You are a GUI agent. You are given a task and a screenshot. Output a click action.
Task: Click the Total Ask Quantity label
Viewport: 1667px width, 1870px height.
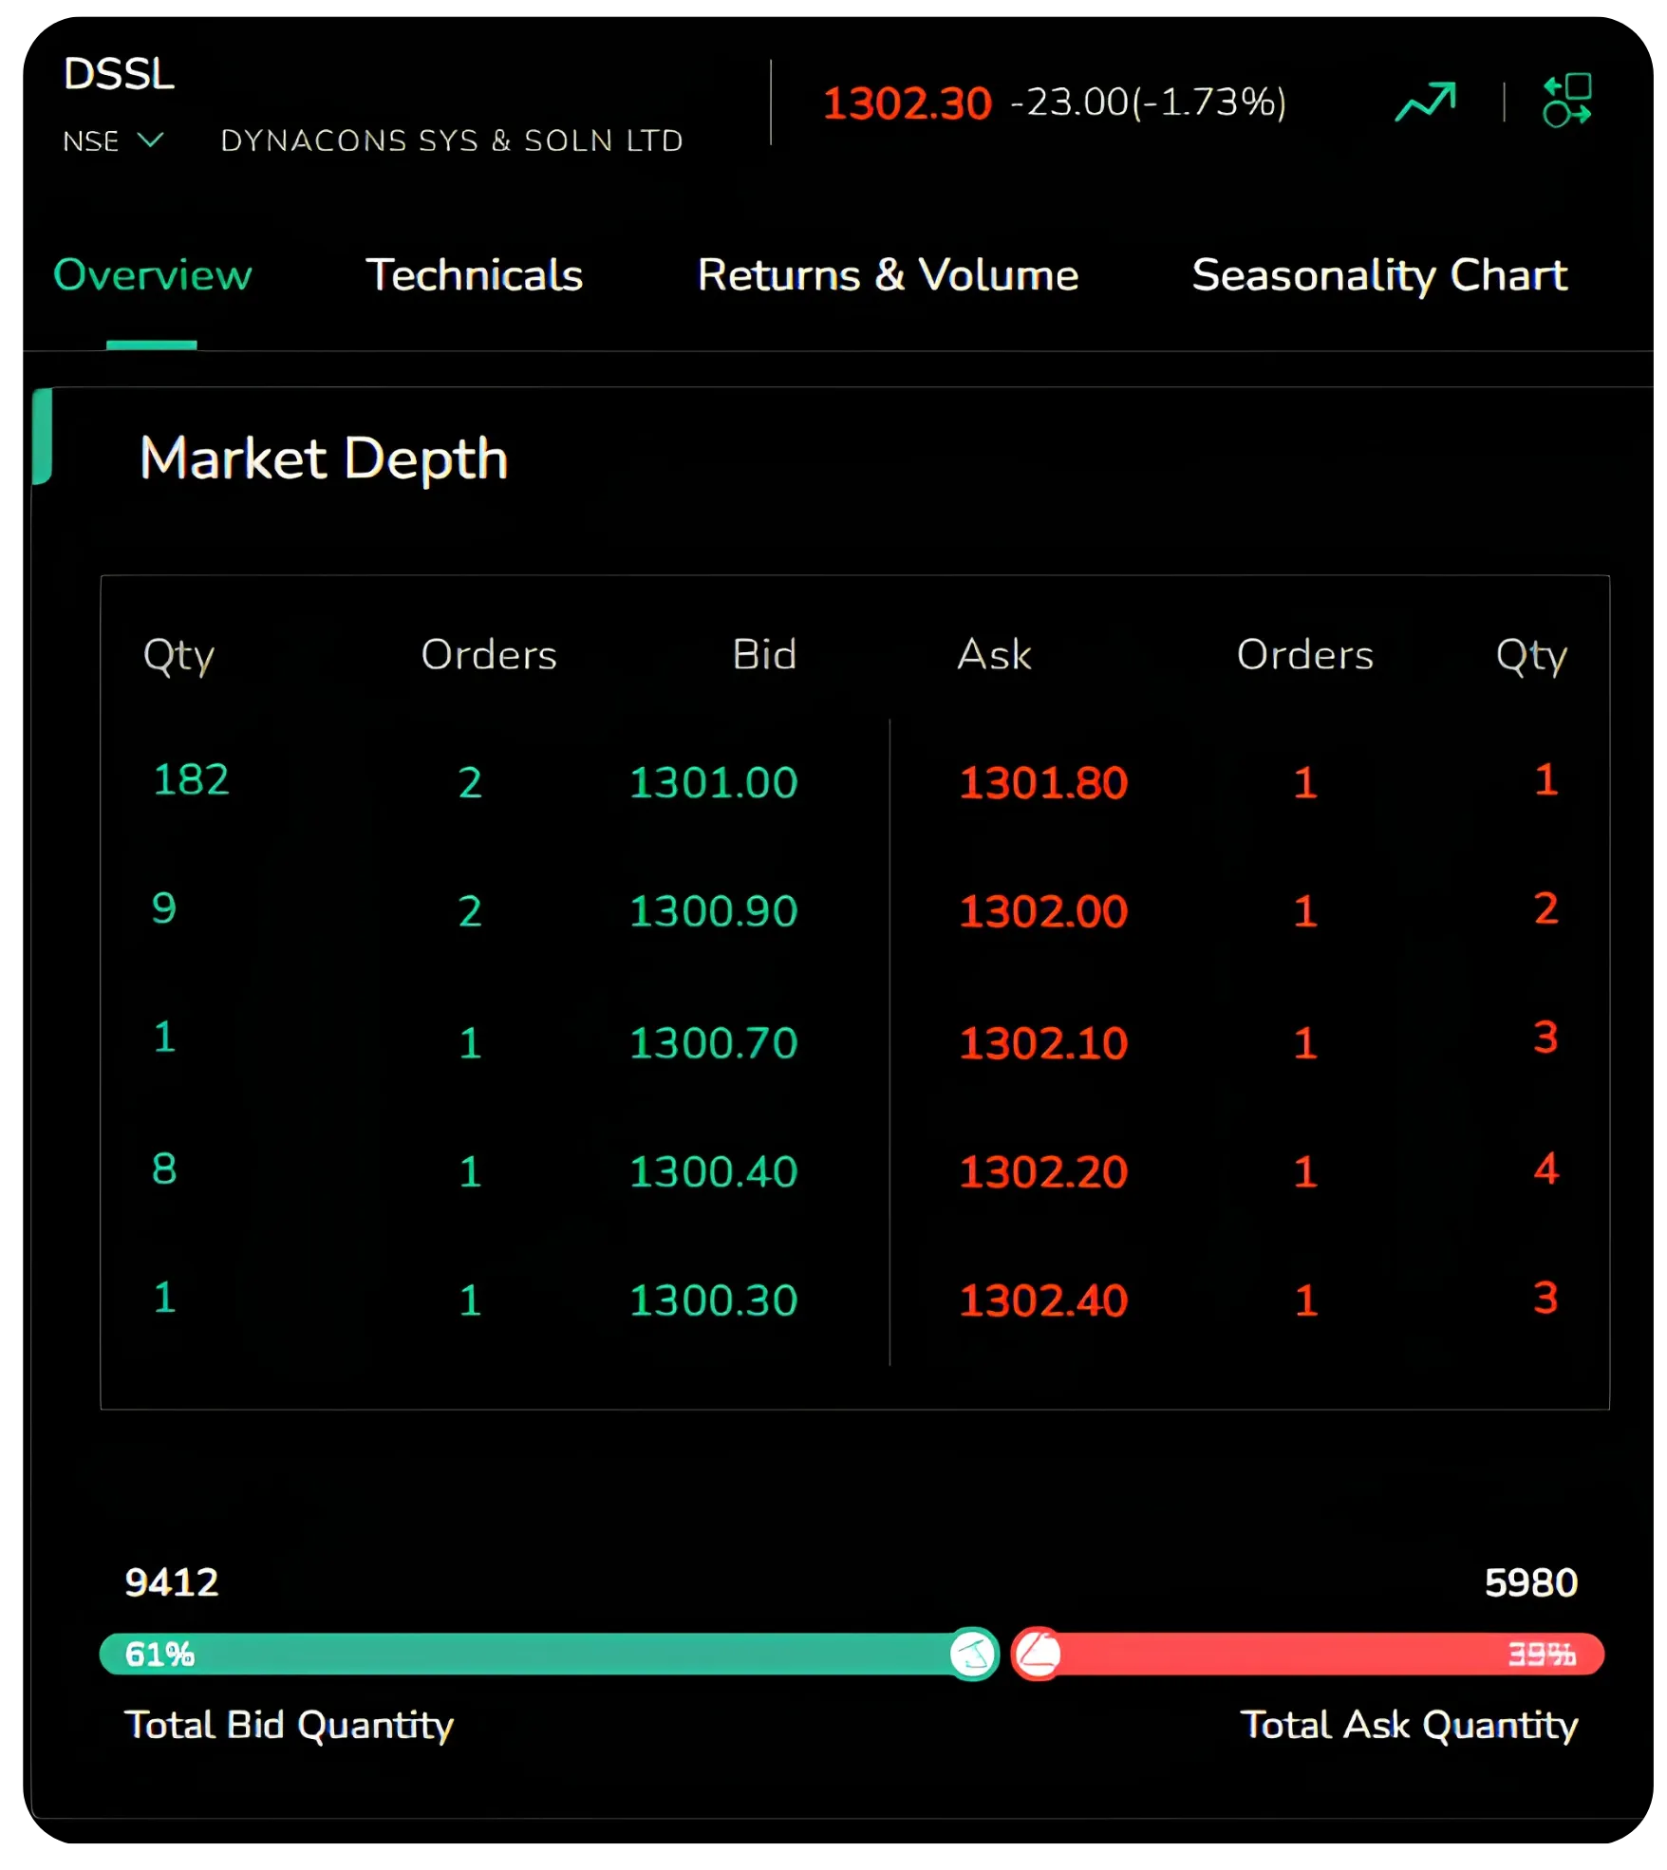coord(1409,1727)
